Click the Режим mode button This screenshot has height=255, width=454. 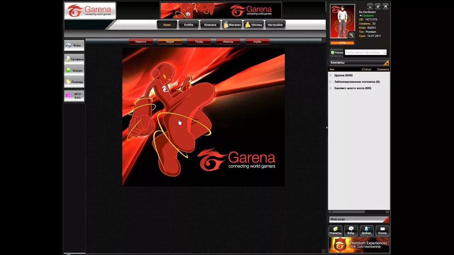pos(337,52)
